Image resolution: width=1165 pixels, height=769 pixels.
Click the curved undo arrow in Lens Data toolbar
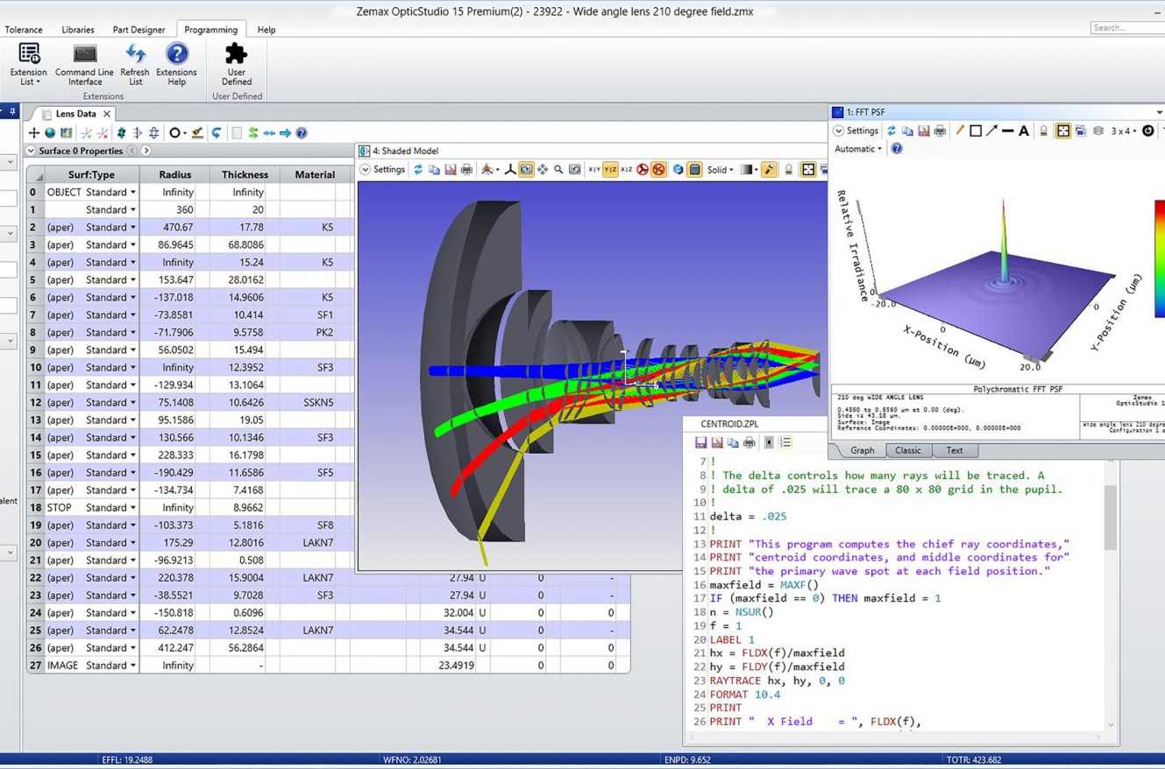pyautogui.click(x=217, y=133)
